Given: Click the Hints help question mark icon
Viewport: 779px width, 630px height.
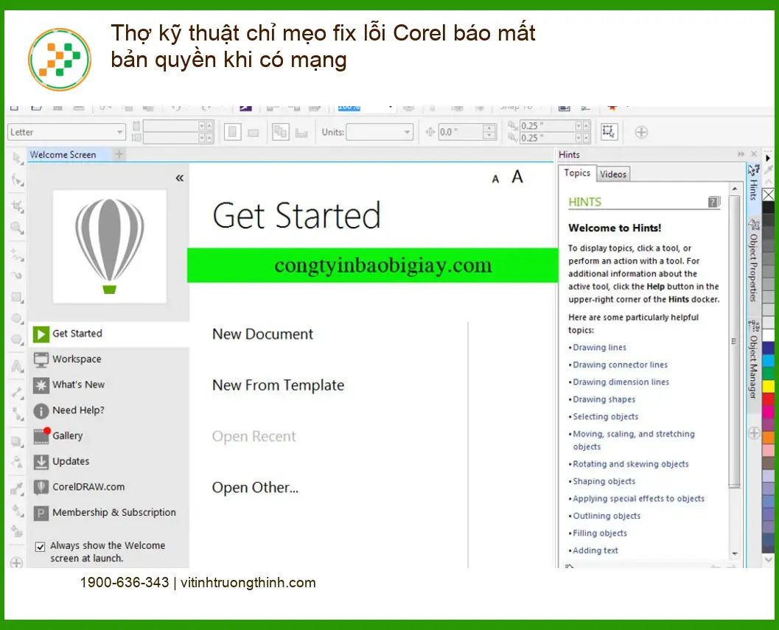Looking at the screenshot, I should tap(713, 202).
